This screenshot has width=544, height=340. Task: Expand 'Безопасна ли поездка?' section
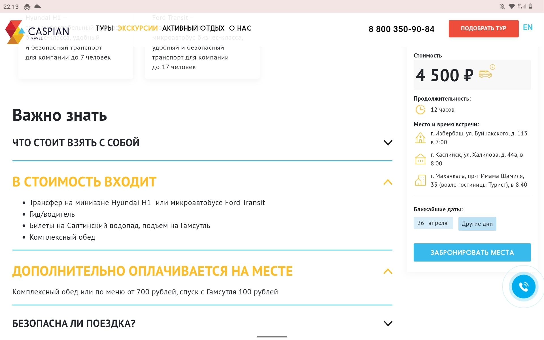tap(388, 323)
